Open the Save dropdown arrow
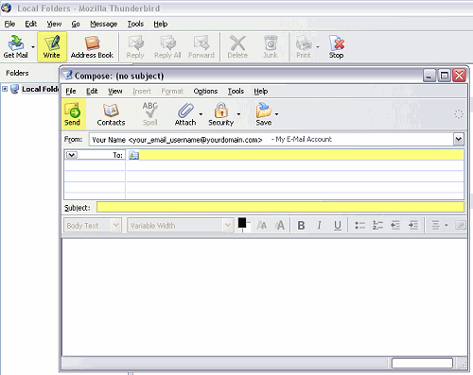The height and width of the screenshot is (375, 473). point(276,114)
